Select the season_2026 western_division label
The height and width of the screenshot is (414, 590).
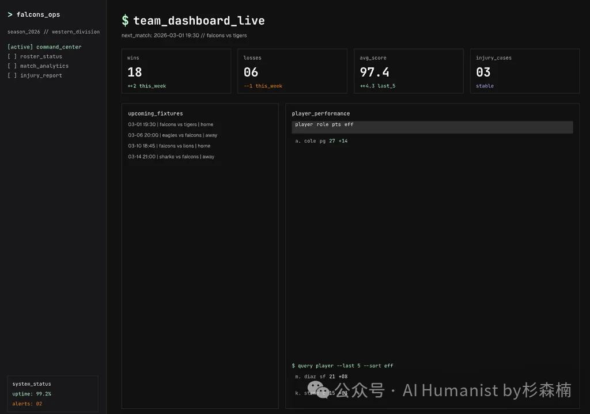(54, 31)
